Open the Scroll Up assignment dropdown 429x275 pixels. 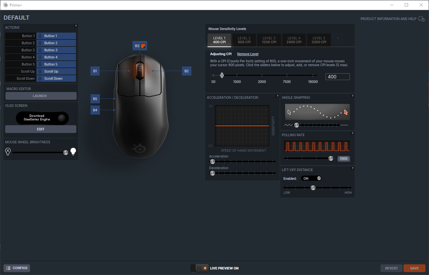point(57,71)
